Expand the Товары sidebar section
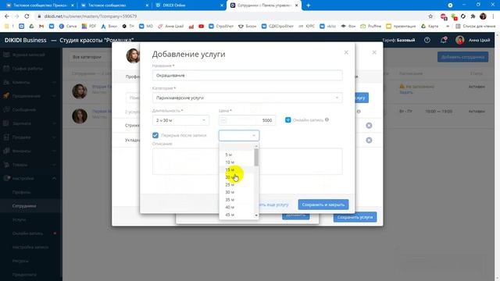The width and height of the screenshot is (500, 281). (54, 165)
